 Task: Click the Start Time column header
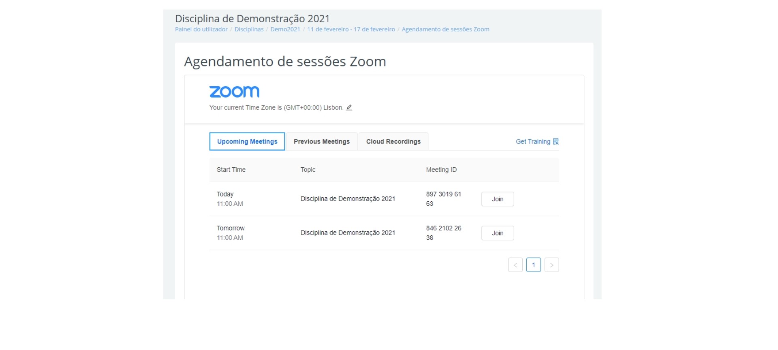click(231, 170)
